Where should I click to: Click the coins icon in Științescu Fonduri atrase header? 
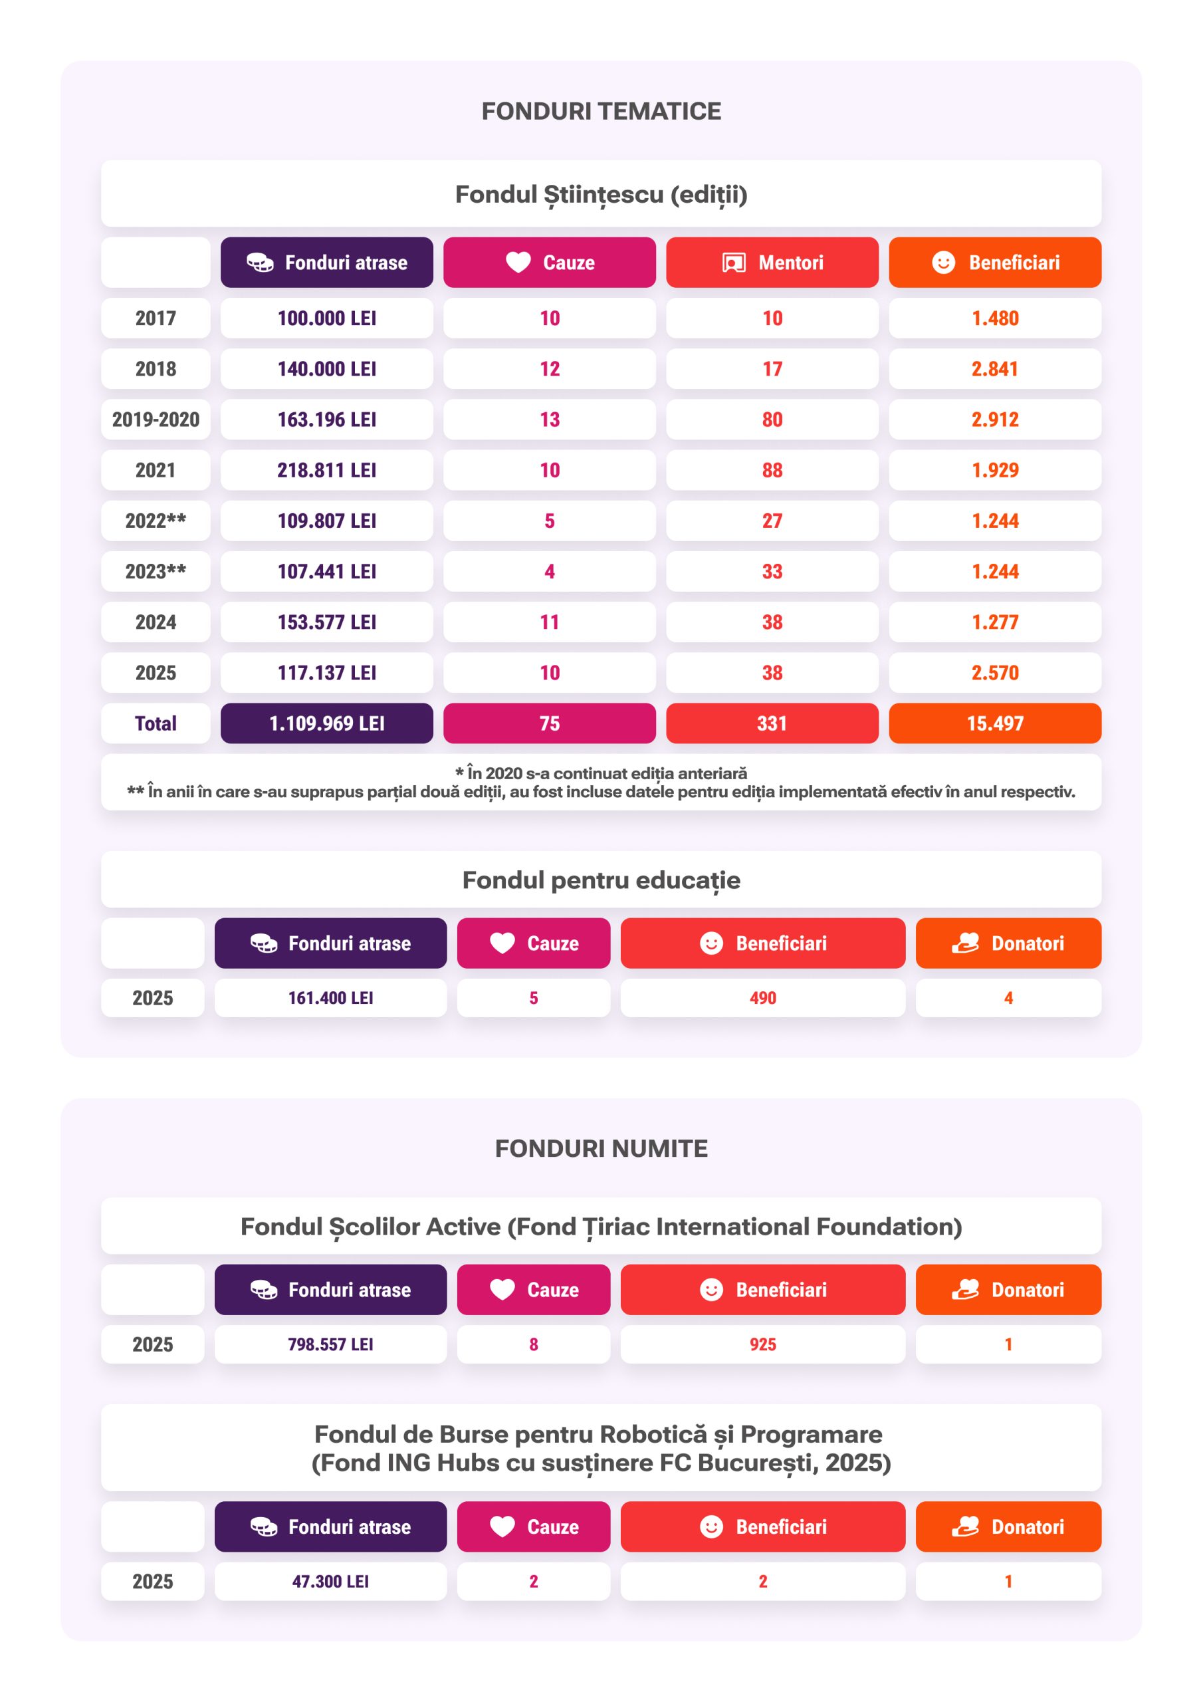tap(260, 263)
